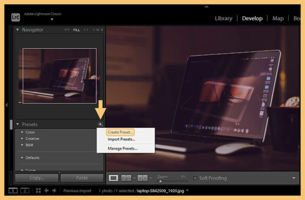Collapse the left panel with side arrow
Image resolution: width=305 pixels, height=200 pixels.
(x=6, y=105)
